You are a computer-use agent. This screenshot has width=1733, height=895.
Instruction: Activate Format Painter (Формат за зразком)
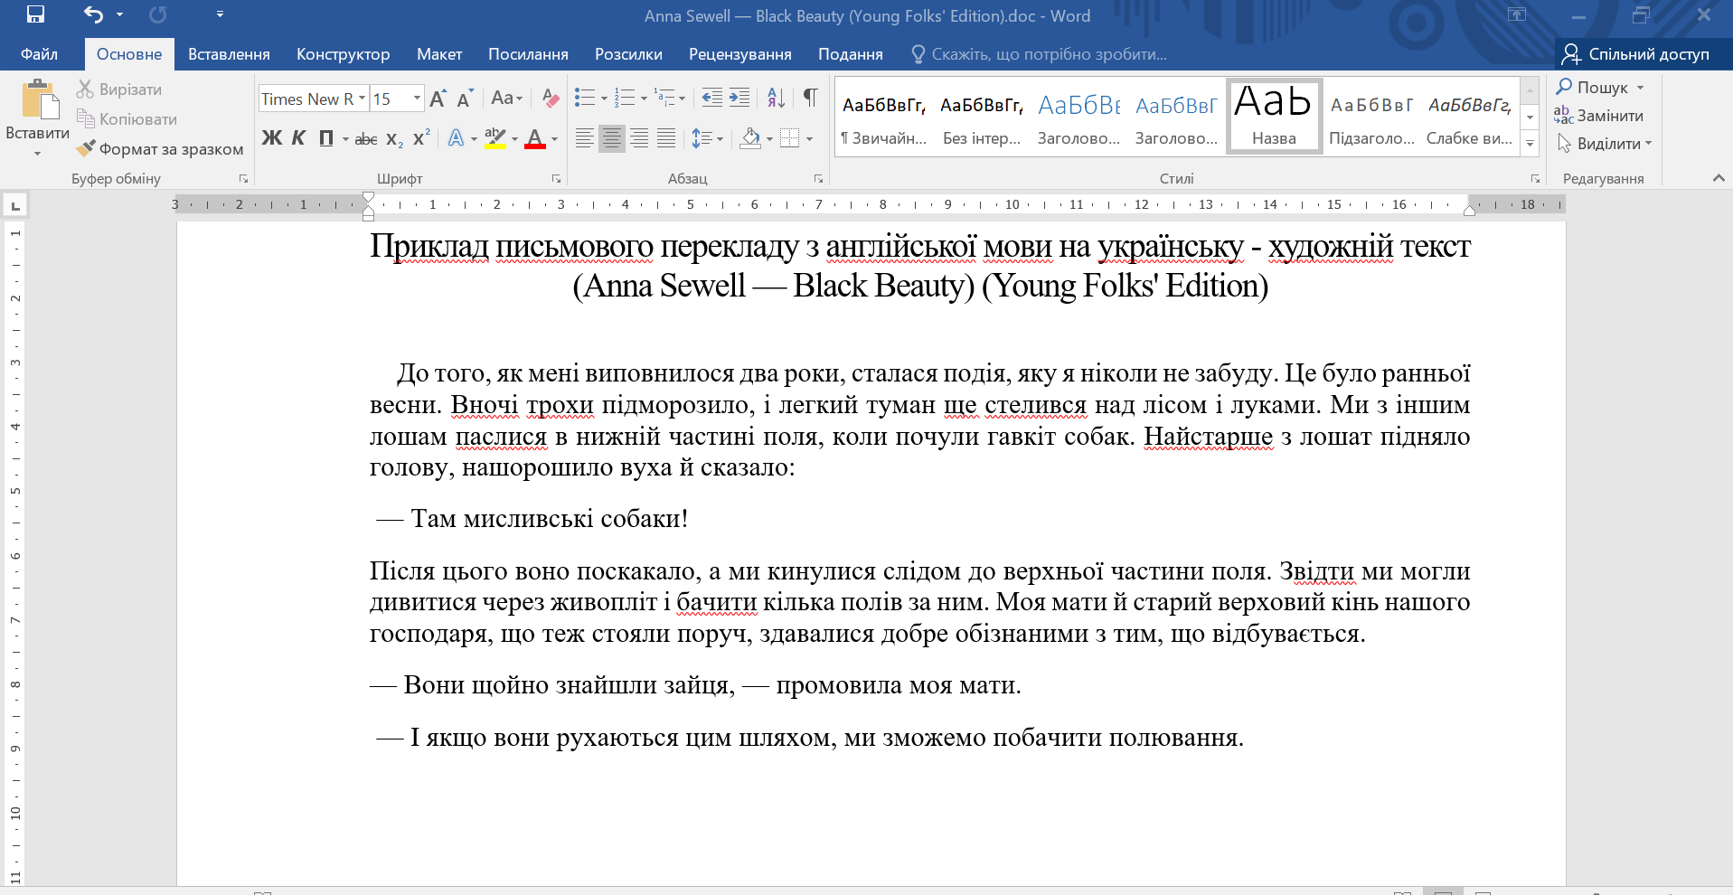pyautogui.click(x=160, y=149)
